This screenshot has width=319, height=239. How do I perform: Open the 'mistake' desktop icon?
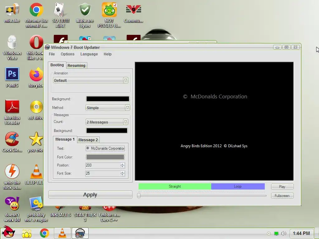(x=12, y=12)
